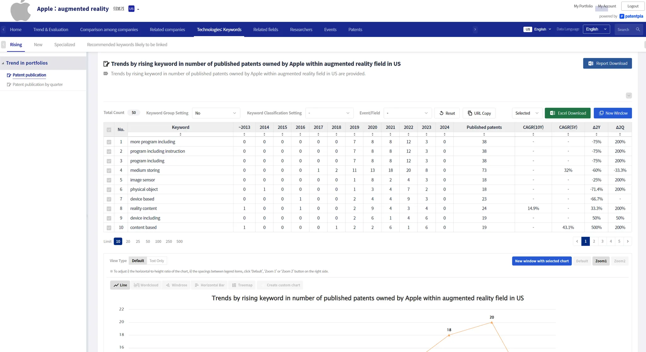Open the Researchers menu tab
The width and height of the screenshot is (646, 352).
click(301, 30)
